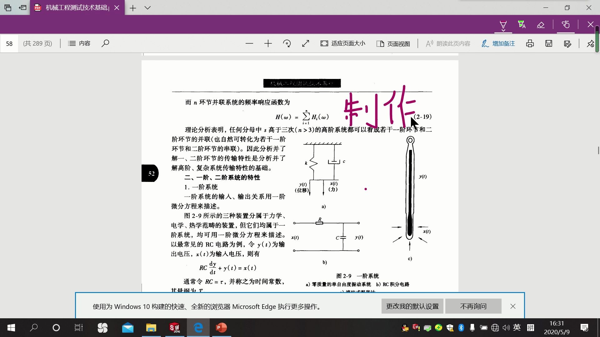Screen dimensions: 600x337
Task: Click the 更改我的默认设置 button
Action: pos(412,306)
